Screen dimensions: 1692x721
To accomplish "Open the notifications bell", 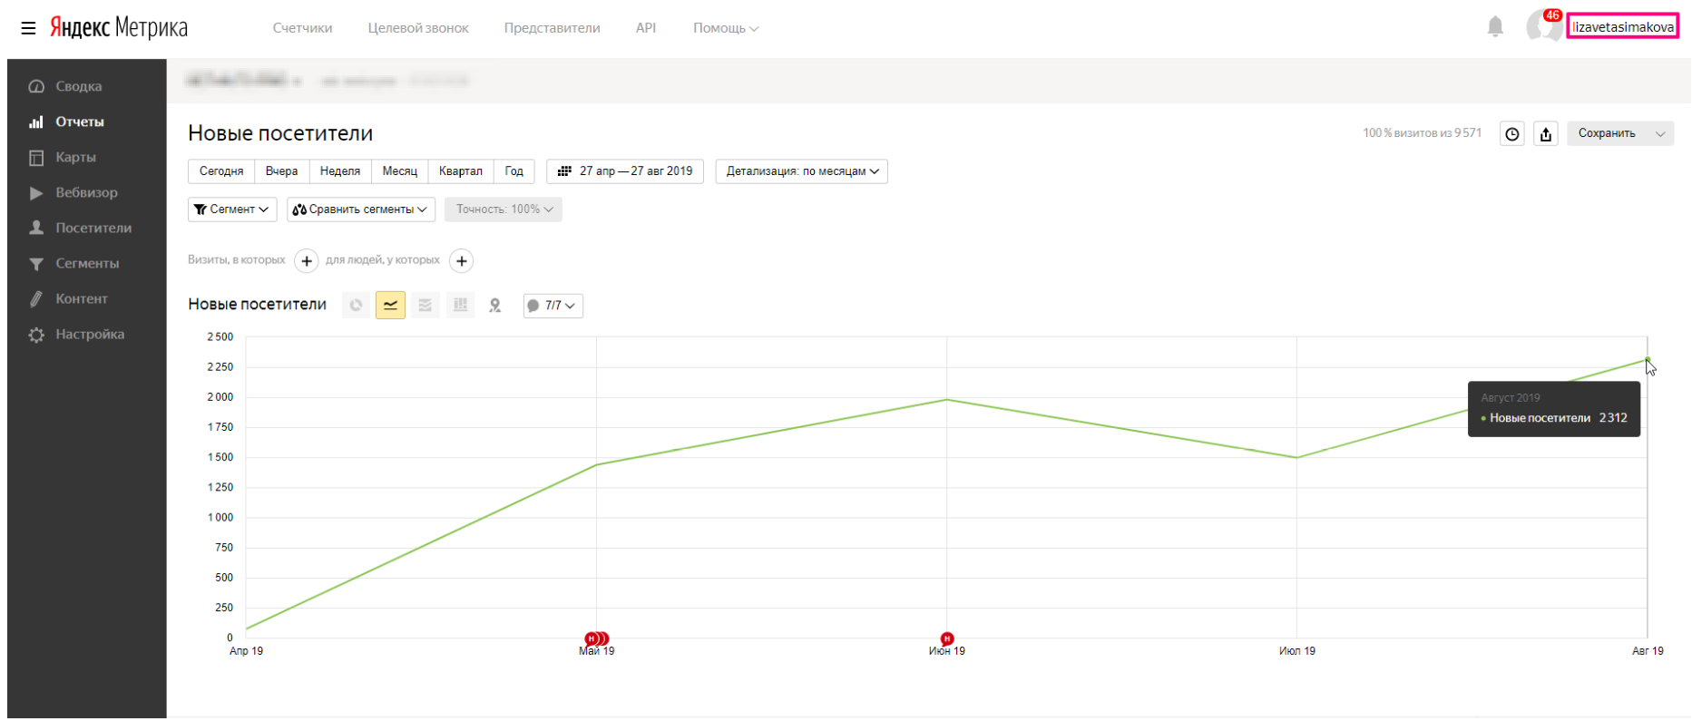I will (1495, 27).
